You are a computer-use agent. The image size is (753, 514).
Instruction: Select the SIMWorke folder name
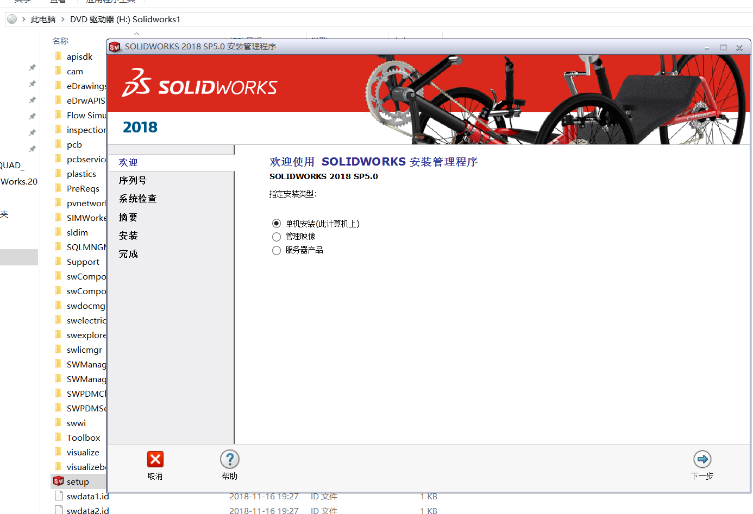click(86, 218)
